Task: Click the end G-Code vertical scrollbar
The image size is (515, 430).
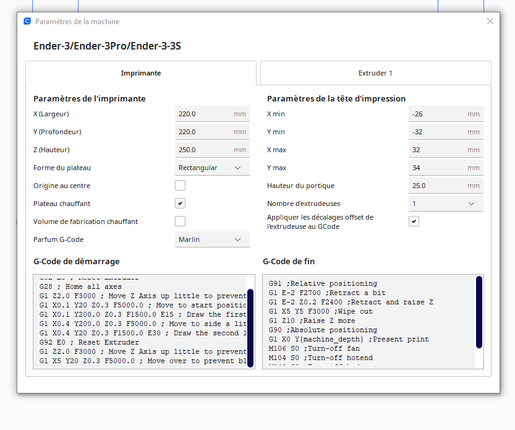Action: [x=479, y=312]
